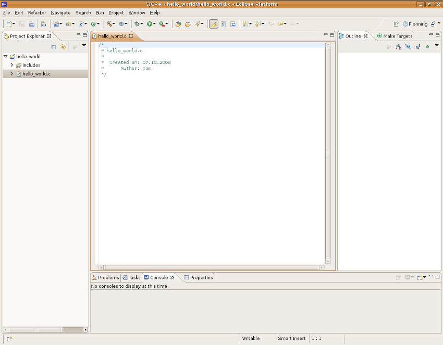Click the Link with Editor icon in Project Explorer
Image resolution: width=443 pixels, height=345 pixels.
tap(63, 46)
